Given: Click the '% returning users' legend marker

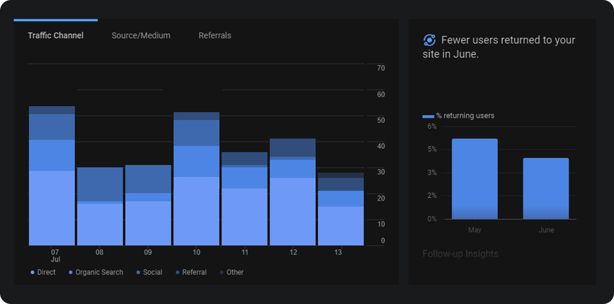Looking at the screenshot, I should point(428,116).
